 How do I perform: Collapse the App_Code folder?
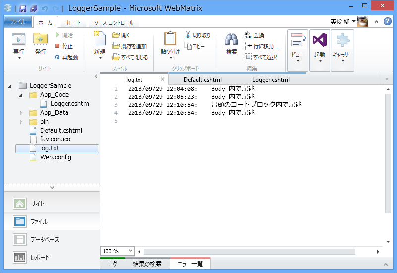20,95
